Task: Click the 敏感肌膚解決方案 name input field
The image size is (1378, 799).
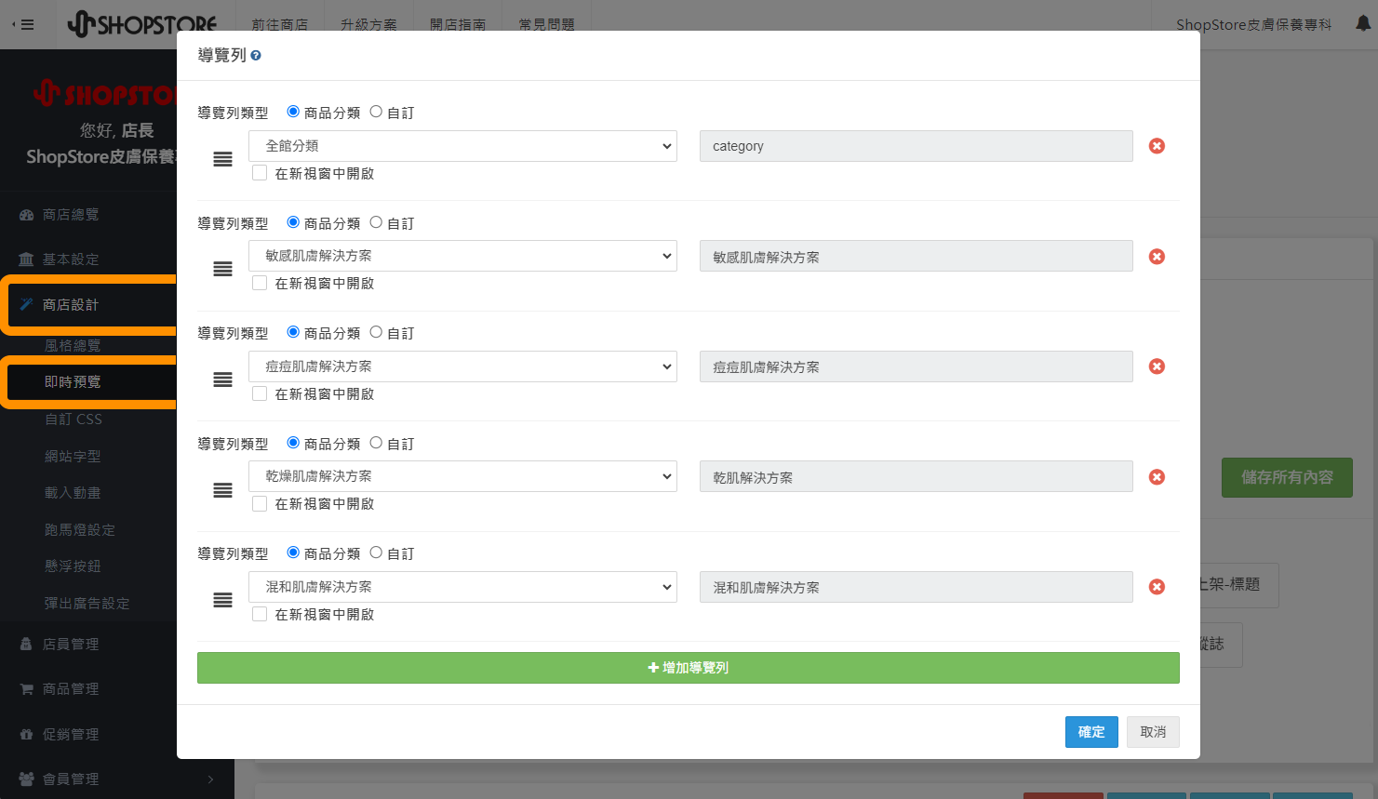Action: (916, 256)
